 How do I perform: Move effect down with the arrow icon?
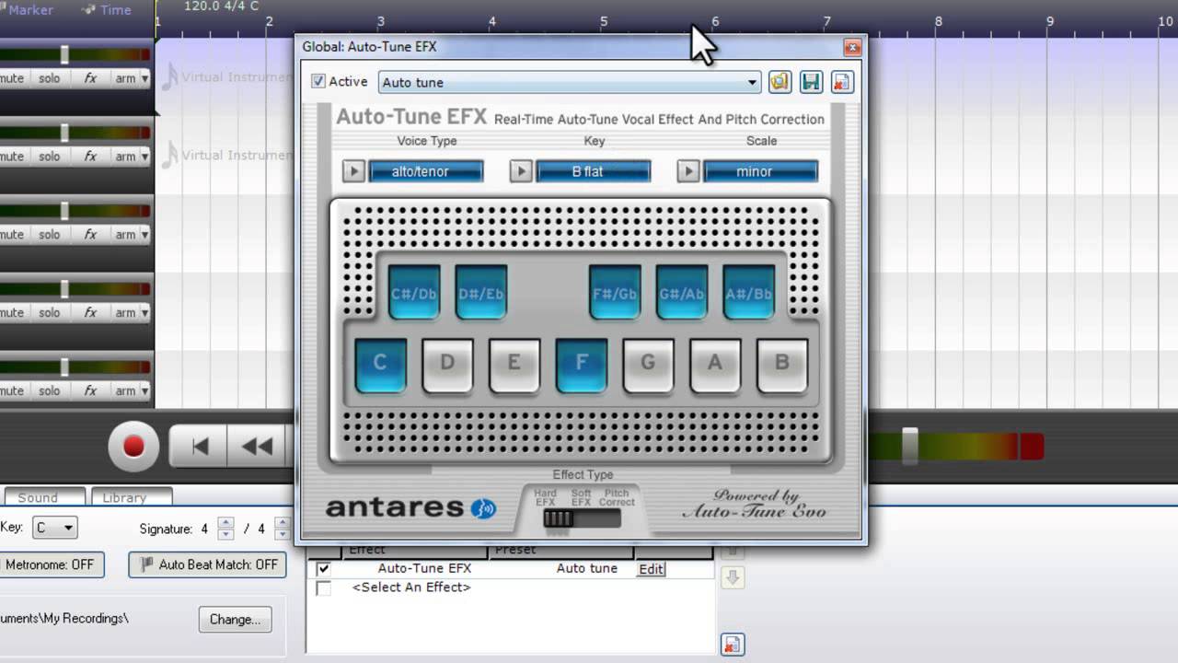(733, 577)
